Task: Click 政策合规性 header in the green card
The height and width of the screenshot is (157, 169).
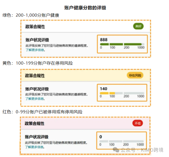Action: click(x=35, y=27)
